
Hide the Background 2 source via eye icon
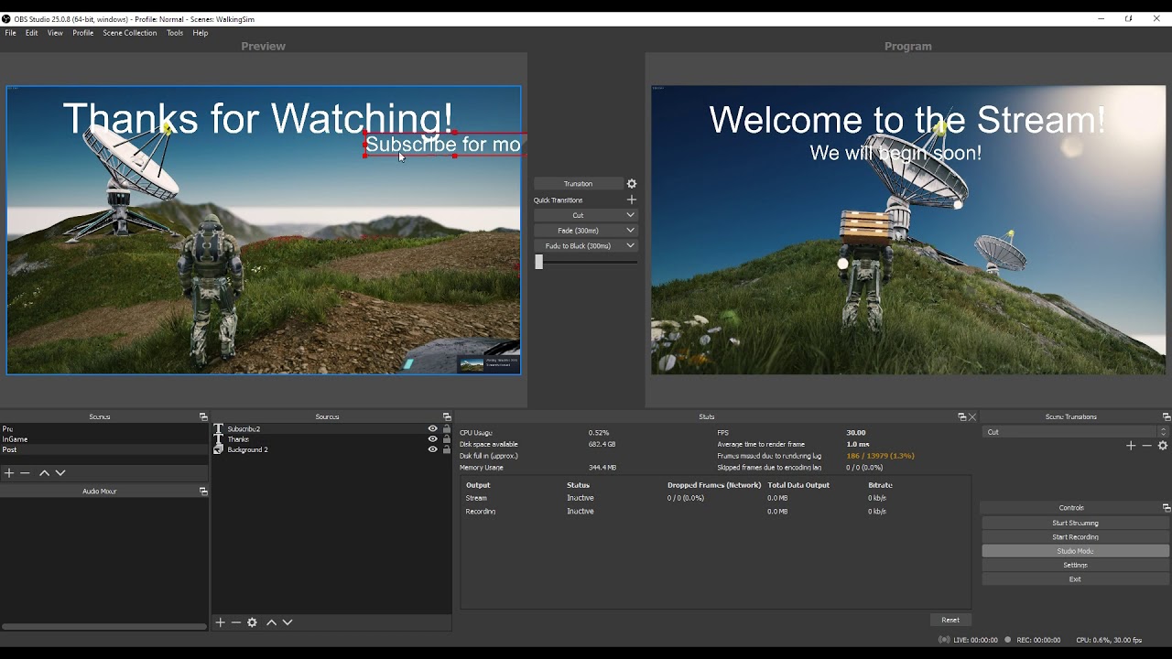433,449
